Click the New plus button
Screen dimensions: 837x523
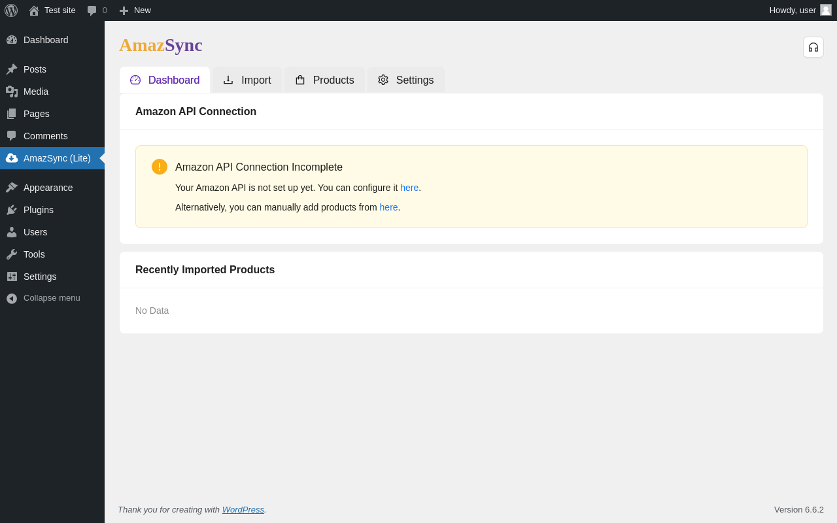(135, 10)
